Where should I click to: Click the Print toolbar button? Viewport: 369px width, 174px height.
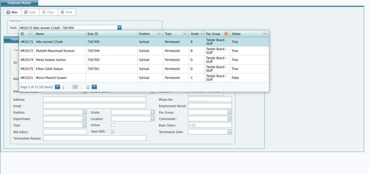tap(67, 12)
